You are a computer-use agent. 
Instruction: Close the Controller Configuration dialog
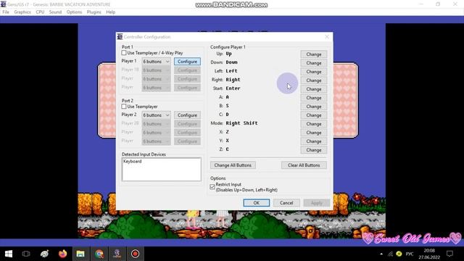[327, 37]
